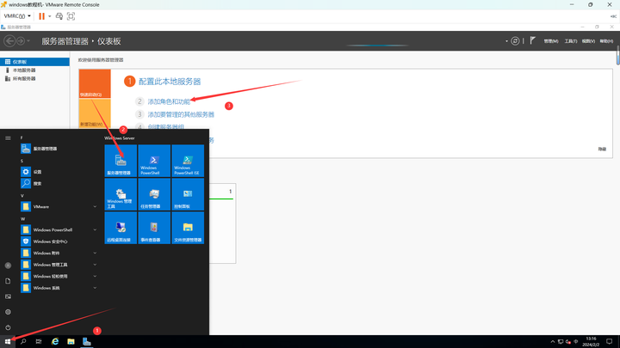The height and width of the screenshot is (348, 620).
Task: Open 设置 in the Start app list
Action: [59, 172]
